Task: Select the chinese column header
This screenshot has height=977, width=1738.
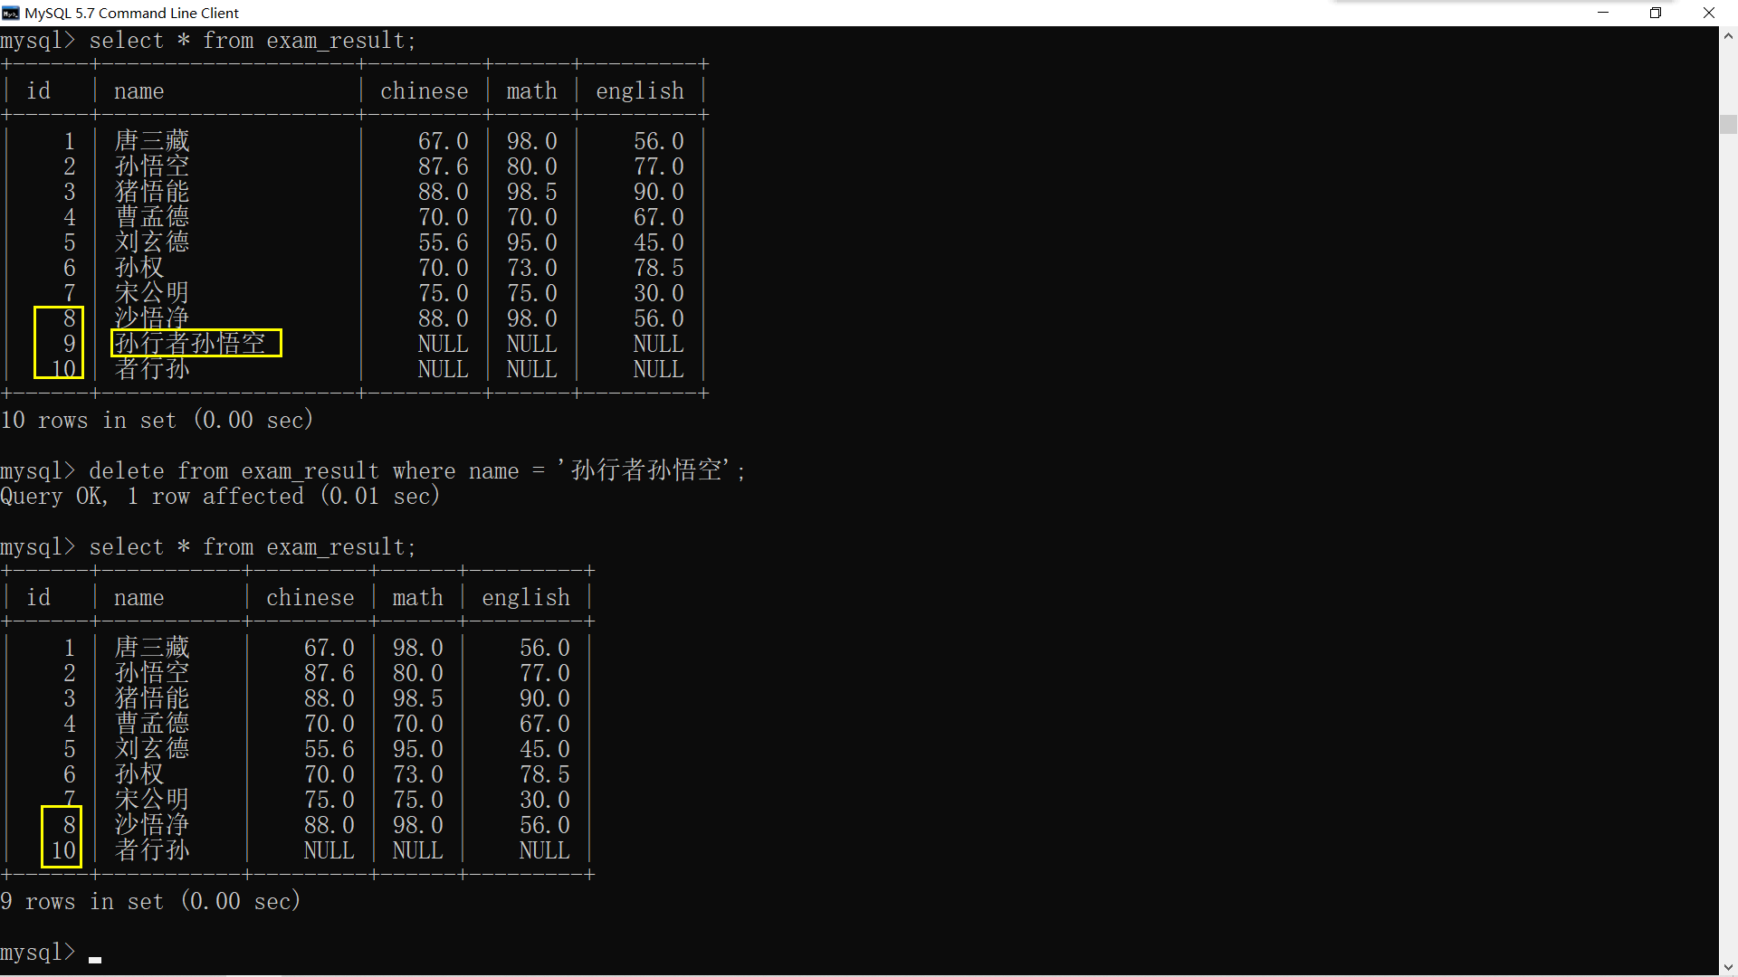Action: [425, 90]
